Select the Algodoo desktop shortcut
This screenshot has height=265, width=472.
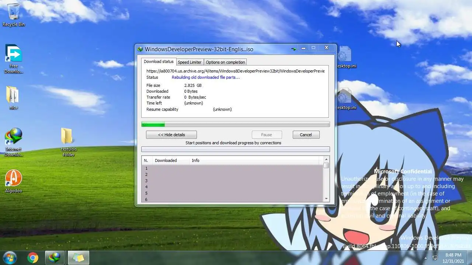[x=14, y=181]
